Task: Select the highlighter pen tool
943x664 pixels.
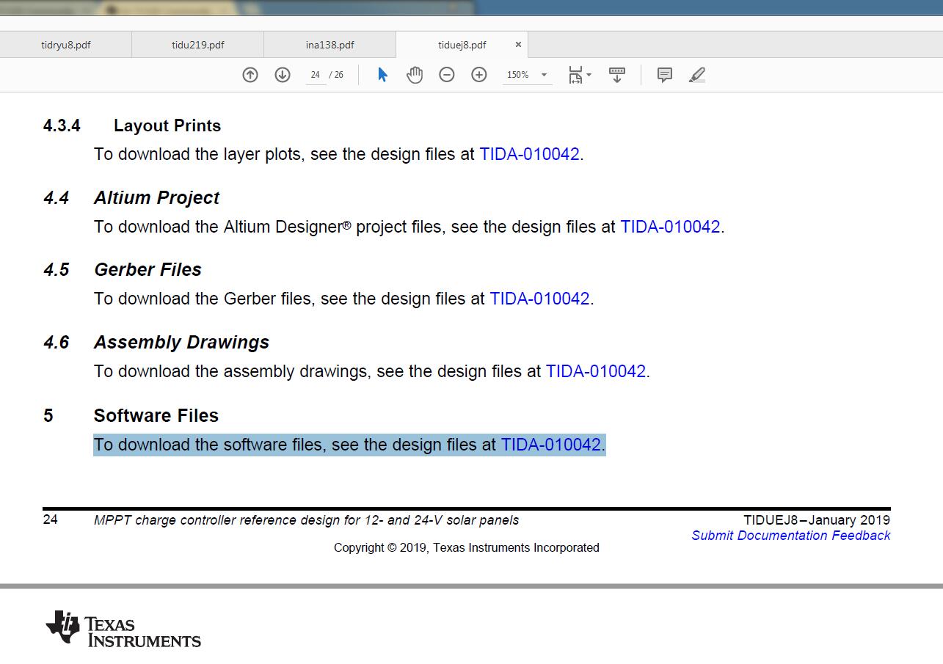Action: (x=697, y=75)
